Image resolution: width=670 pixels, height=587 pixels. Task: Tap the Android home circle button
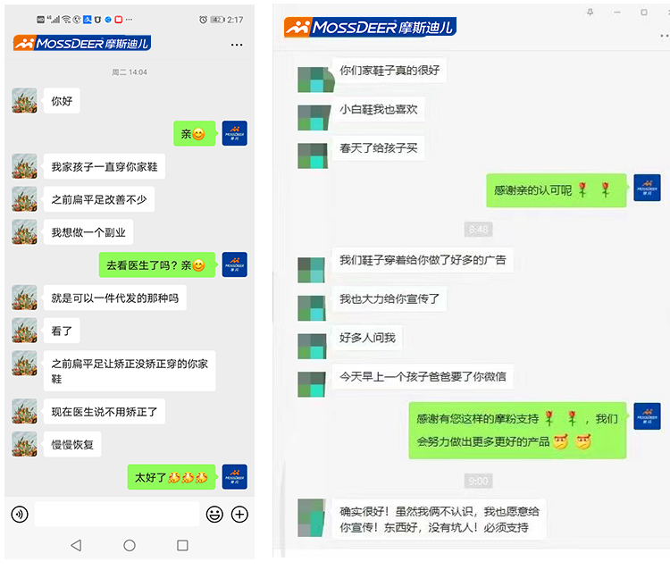pyautogui.click(x=130, y=545)
